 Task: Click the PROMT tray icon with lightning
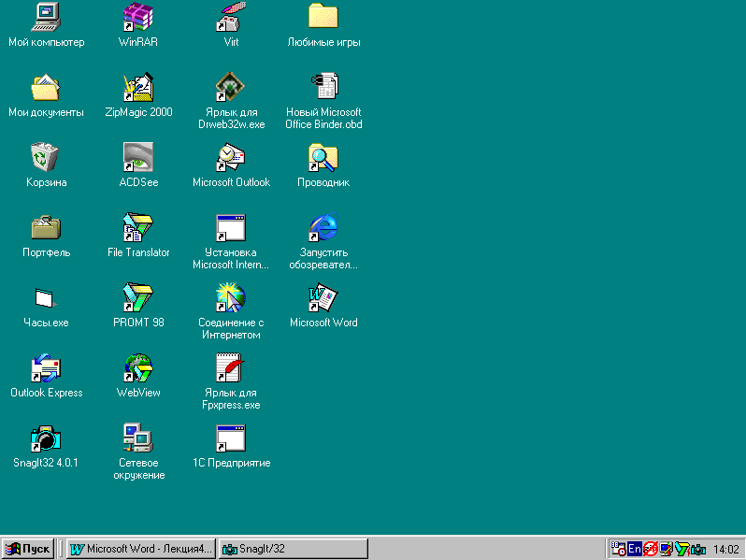tap(682, 549)
